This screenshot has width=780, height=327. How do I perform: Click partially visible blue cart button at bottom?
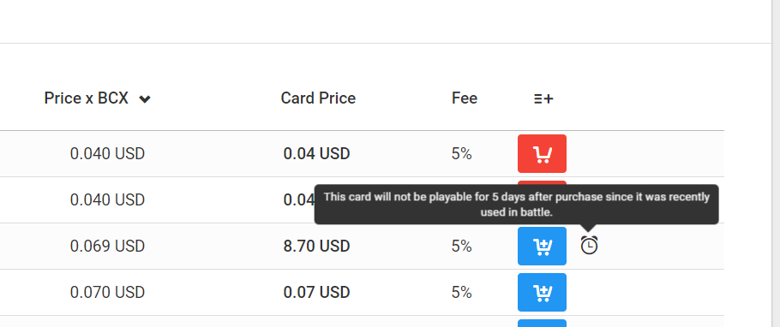pyautogui.click(x=542, y=323)
